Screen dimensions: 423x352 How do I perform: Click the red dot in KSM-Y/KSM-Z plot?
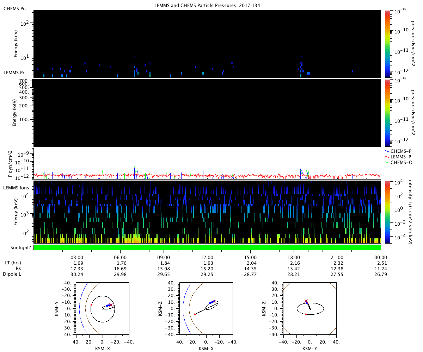click(x=306, y=314)
